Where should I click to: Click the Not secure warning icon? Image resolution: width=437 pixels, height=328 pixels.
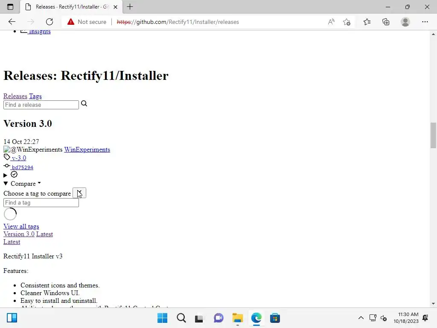click(71, 22)
